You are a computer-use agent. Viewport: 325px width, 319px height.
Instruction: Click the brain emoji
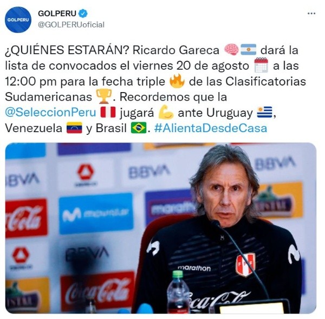[x=231, y=50]
